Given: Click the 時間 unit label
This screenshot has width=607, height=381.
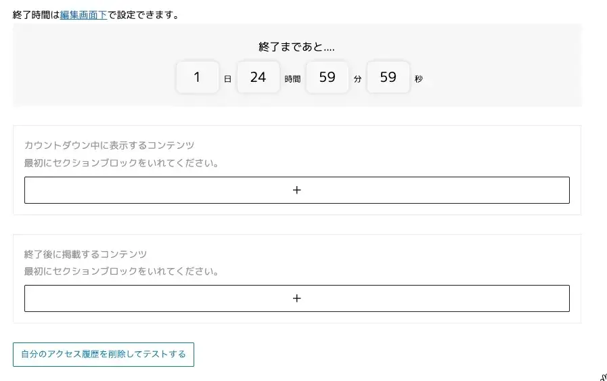Looking at the screenshot, I should pos(292,79).
